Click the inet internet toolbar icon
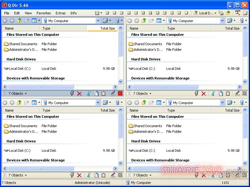Screen dimensions: 250x187 (196, 13)
